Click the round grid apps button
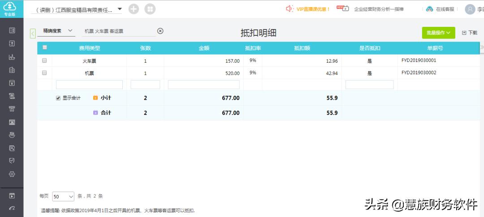Viewport: 484px width, 217px height. pyautogui.click(x=150, y=9)
